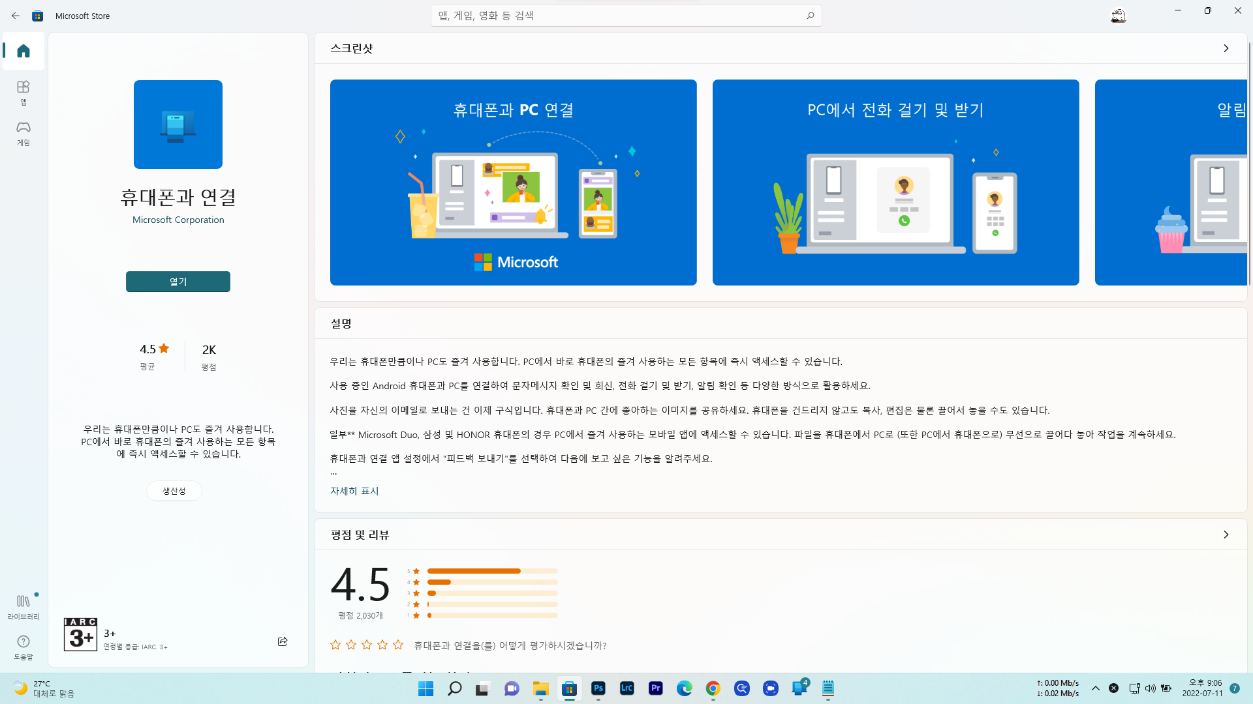The width and height of the screenshot is (1253, 704).
Task: Rate the app one star
Action: [335, 645]
